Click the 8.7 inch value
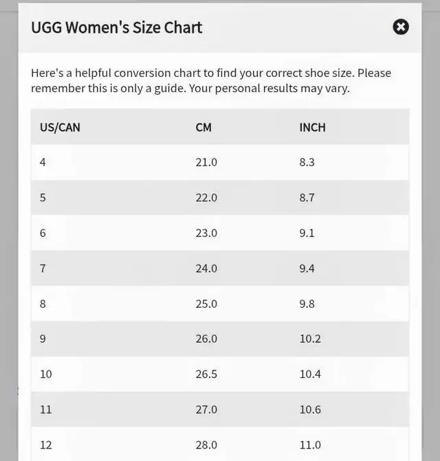The image size is (440, 461). (x=307, y=198)
